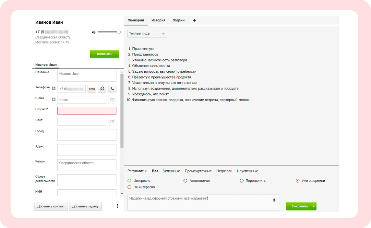Select the Интересно result radio button
Viewport: 371px width, 228px height.
pyautogui.click(x=129, y=181)
